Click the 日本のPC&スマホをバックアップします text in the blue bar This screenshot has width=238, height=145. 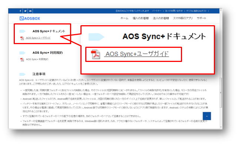(x=132, y=11)
